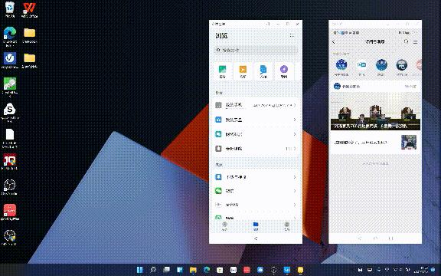Open the dark navy round avatar account
Image resolution: width=441 pixels, height=276 pixels.
click(402, 64)
